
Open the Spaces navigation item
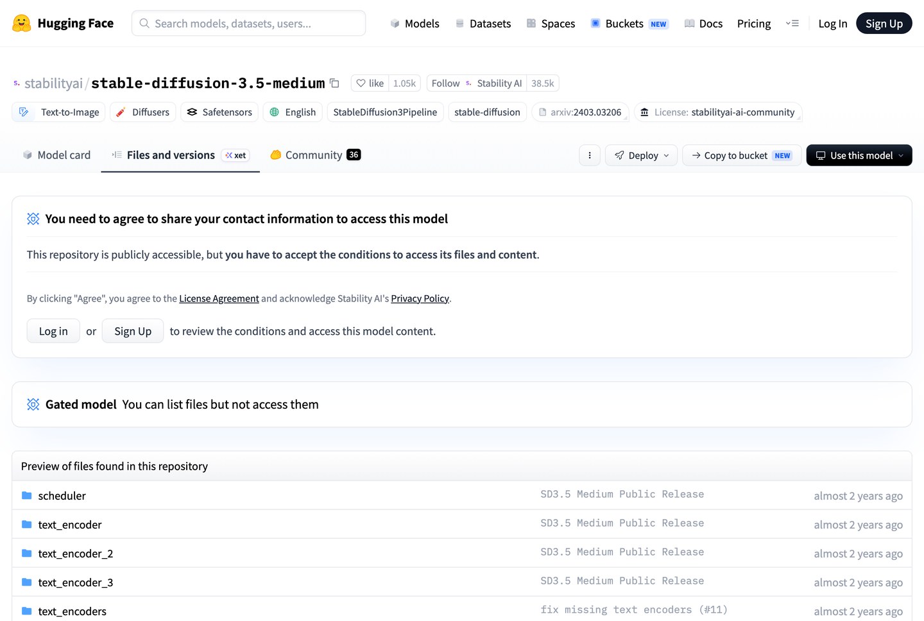coord(551,24)
